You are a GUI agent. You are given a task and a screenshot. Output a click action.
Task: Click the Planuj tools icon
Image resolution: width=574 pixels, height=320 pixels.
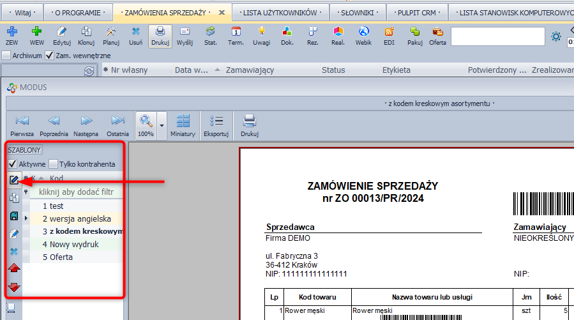pos(111,32)
